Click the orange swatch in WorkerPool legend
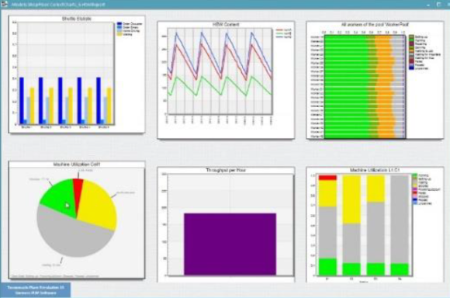450x298 pixels. pos(411,51)
